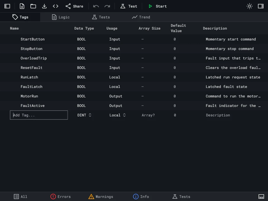Image resolution: width=268 pixels, height=201 pixels.
Task: Run tests via the flask Test icon
Action: (x=128, y=6)
